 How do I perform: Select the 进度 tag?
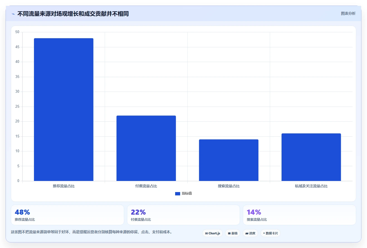click(250, 233)
